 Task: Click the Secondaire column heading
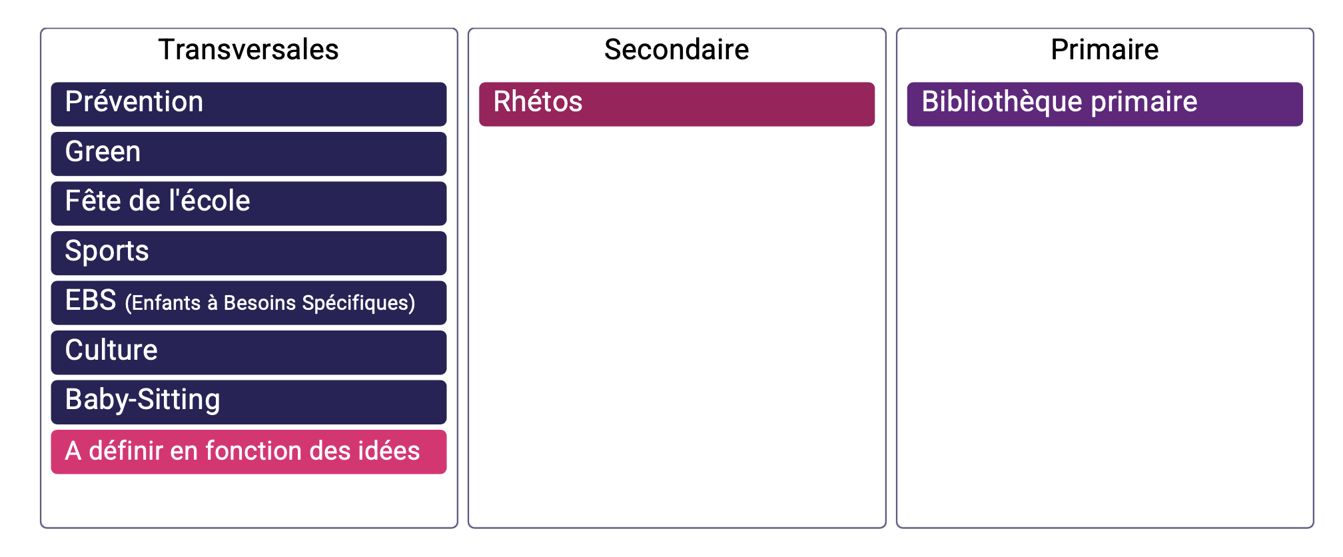[x=676, y=50]
